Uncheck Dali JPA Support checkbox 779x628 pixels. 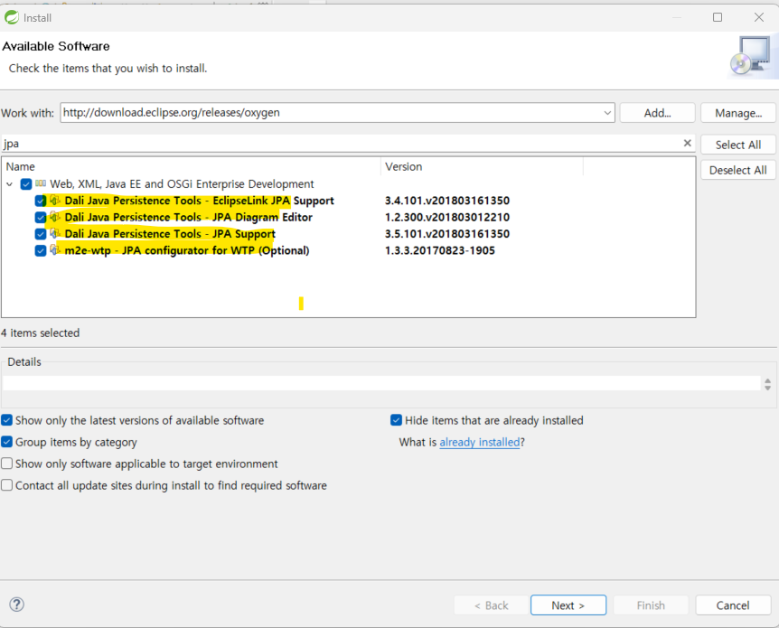(41, 234)
